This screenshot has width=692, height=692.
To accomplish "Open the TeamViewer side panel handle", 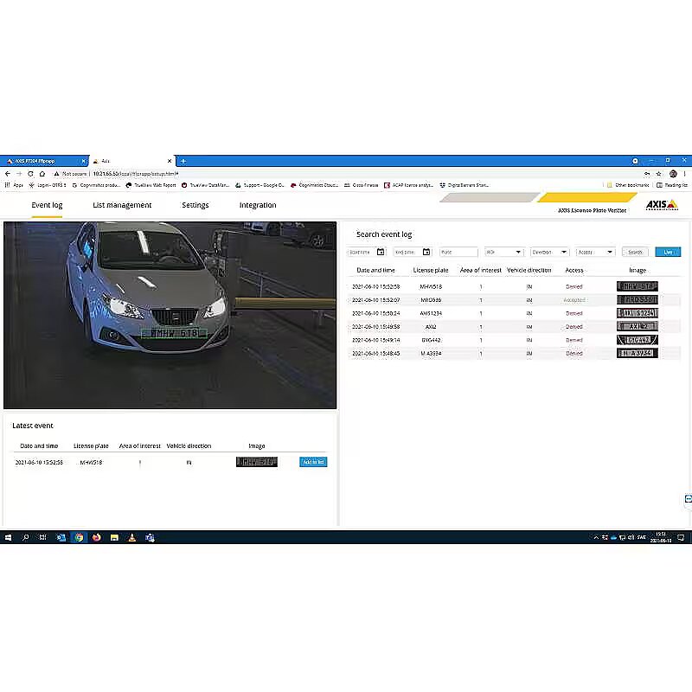I will 688,499.
